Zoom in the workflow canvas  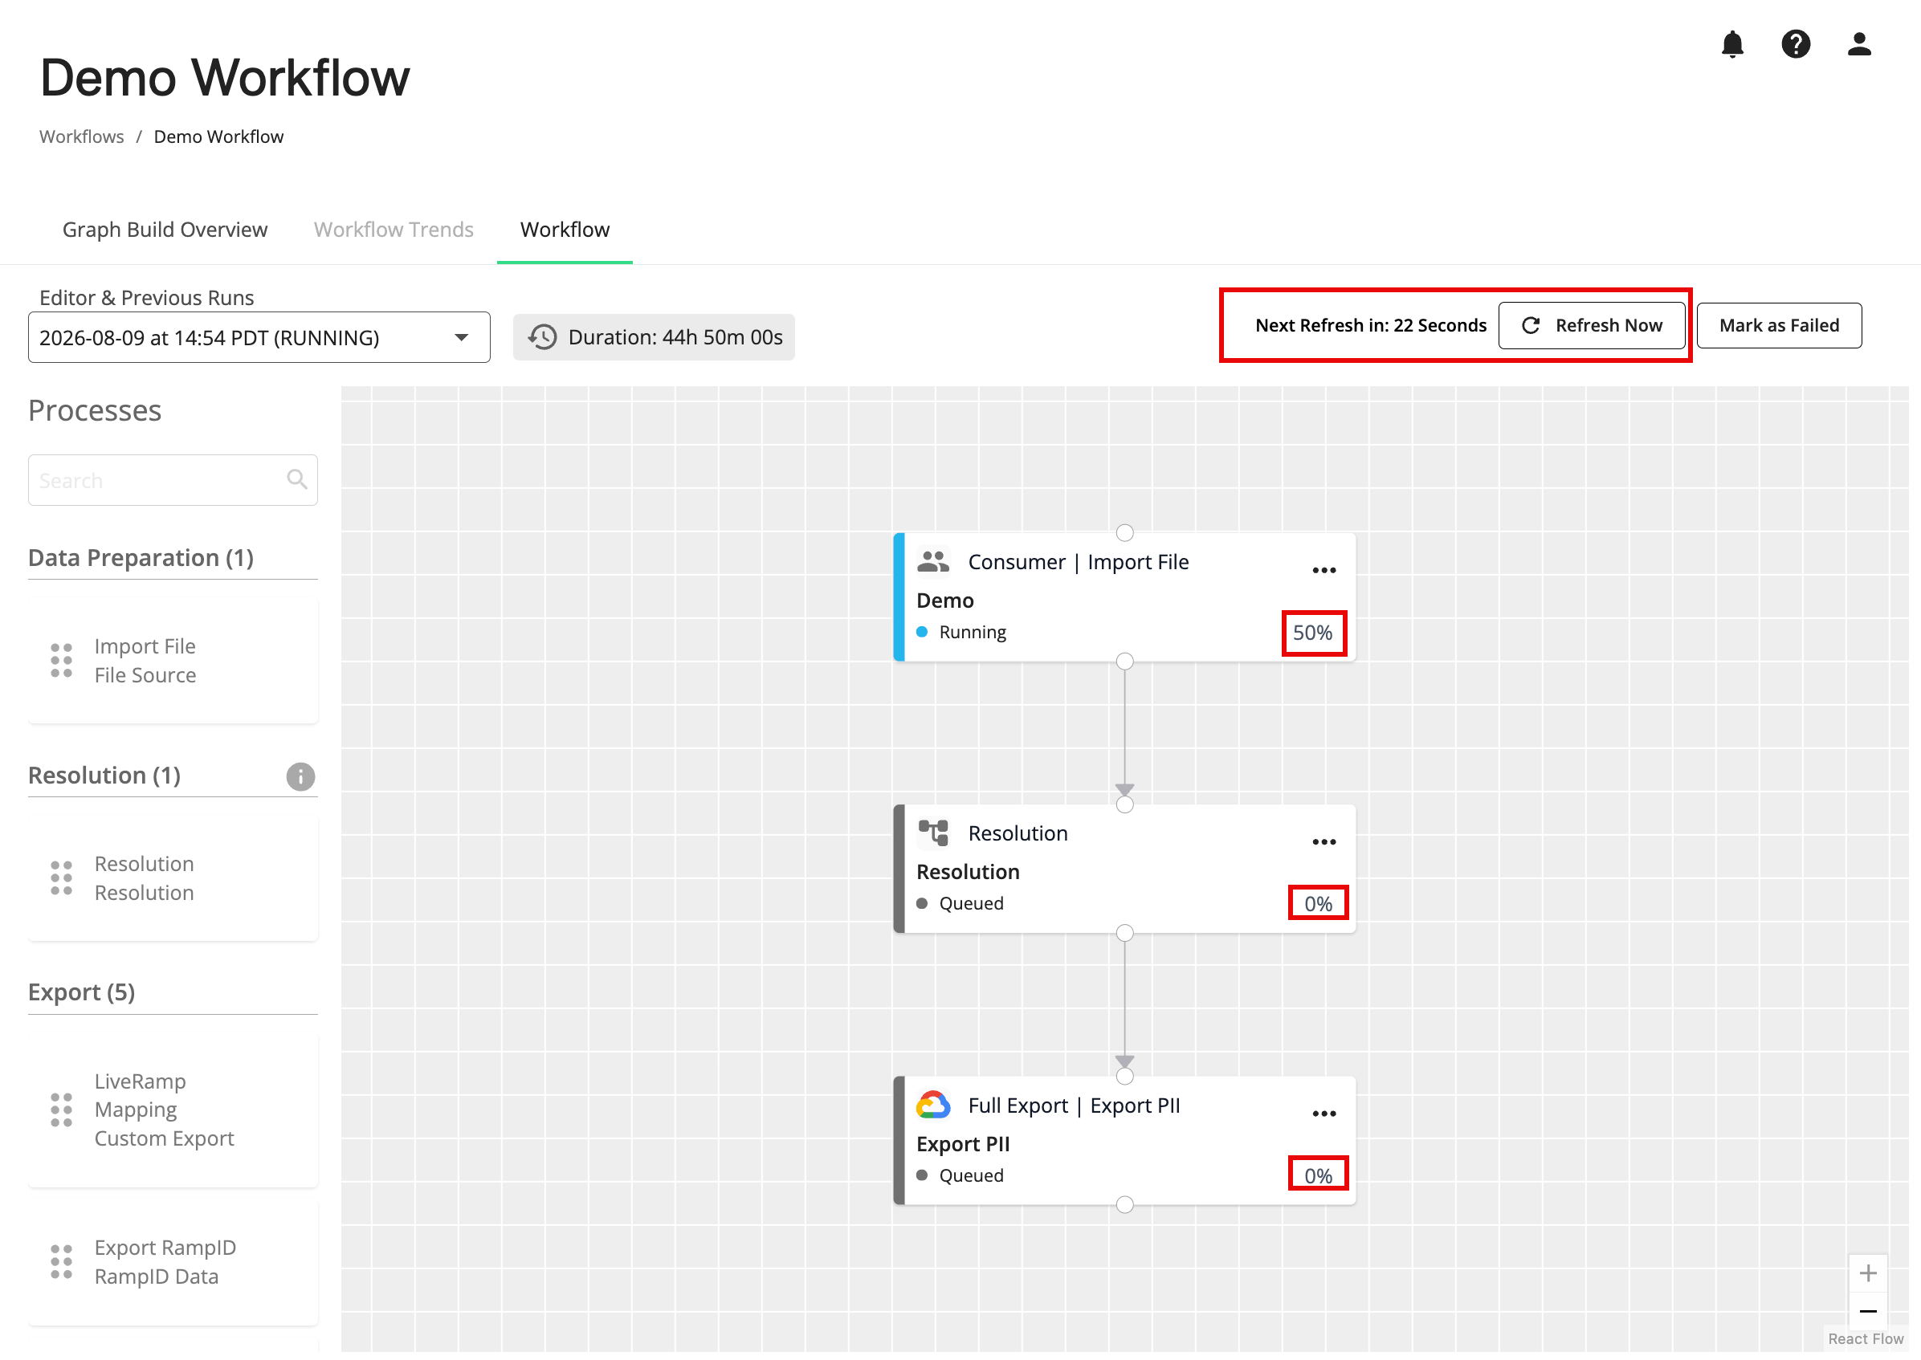(1867, 1273)
